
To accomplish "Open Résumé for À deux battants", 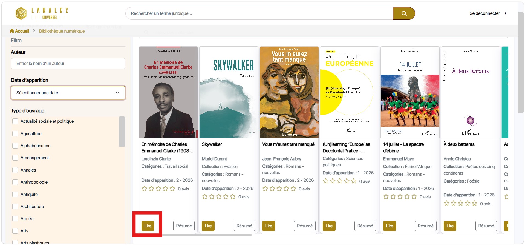I will pyautogui.click(x=486, y=226).
